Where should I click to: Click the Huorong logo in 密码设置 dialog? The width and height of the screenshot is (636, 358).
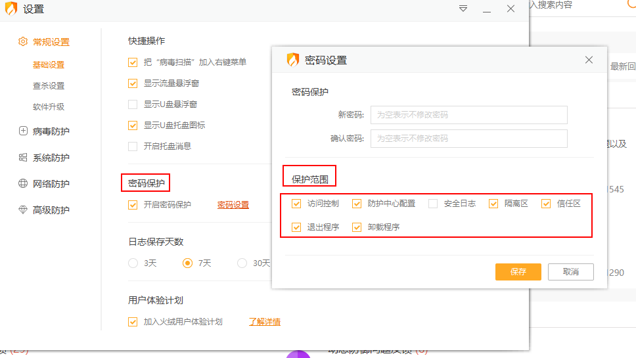pos(293,60)
